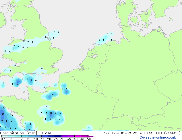Click the '13' precipitation value on map
This screenshot has height=140, width=182.
coord(3,114)
